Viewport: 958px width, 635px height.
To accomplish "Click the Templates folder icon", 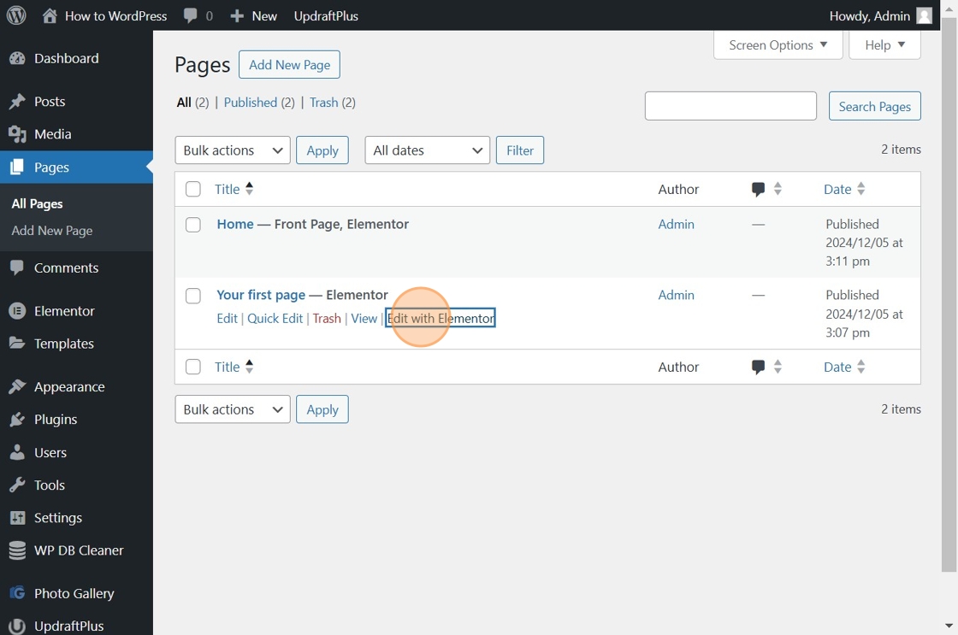I will point(17,344).
